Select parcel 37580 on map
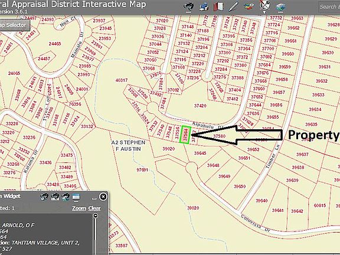340x255 pixels. 219,136
